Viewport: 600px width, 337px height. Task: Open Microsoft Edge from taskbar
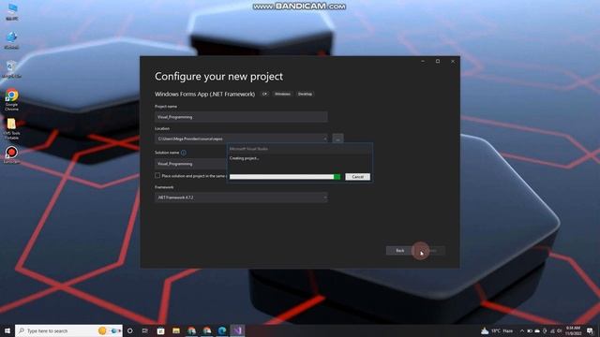222,330
